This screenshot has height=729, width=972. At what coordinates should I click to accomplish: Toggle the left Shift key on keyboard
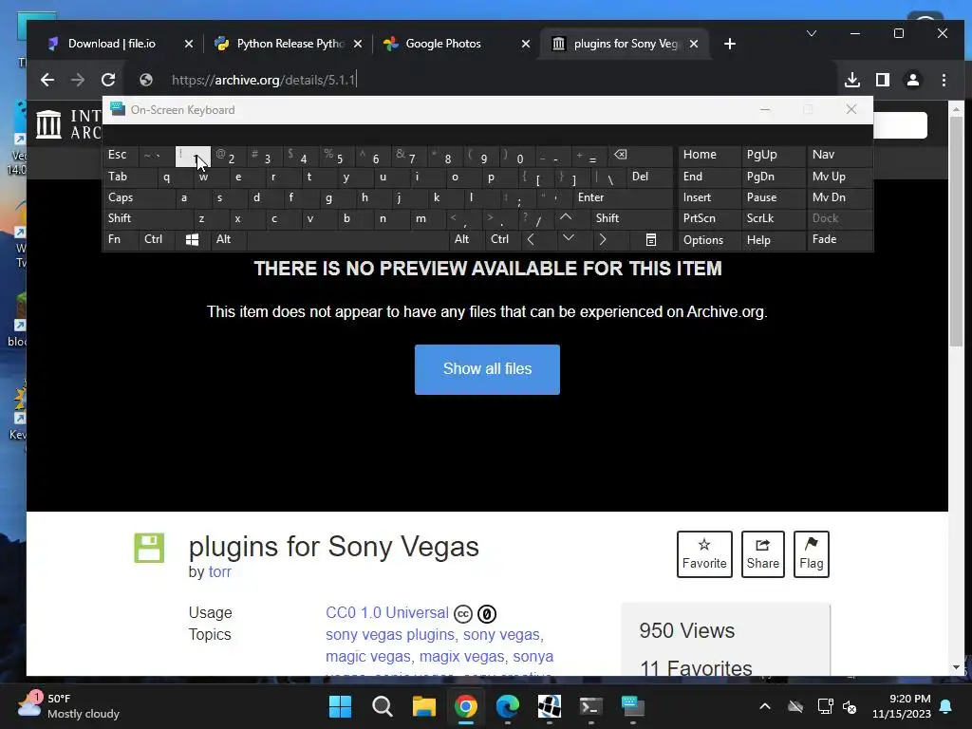coord(147,218)
